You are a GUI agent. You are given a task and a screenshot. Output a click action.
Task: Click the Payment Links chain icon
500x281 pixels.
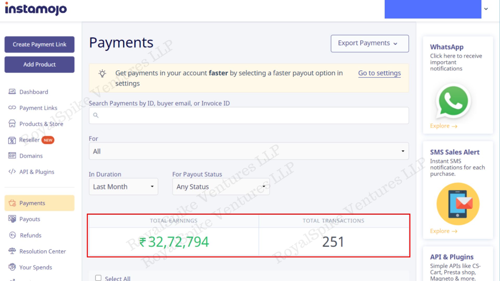pyautogui.click(x=12, y=108)
